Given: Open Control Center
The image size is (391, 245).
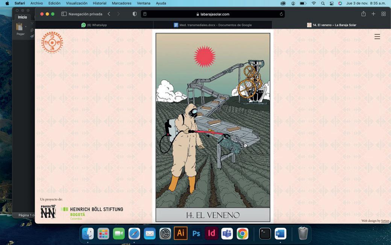Looking at the screenshot, I should click(332, 3).
